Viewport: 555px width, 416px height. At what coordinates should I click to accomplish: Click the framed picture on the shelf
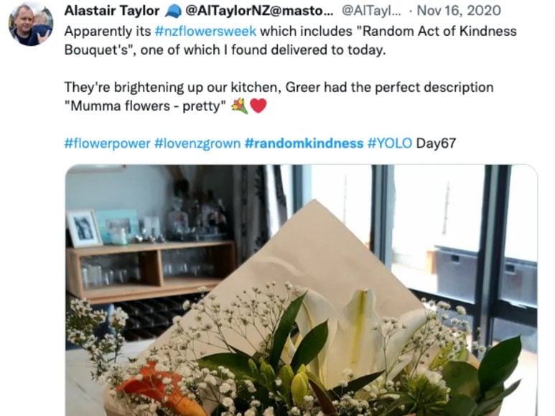[x=84, y=228]
